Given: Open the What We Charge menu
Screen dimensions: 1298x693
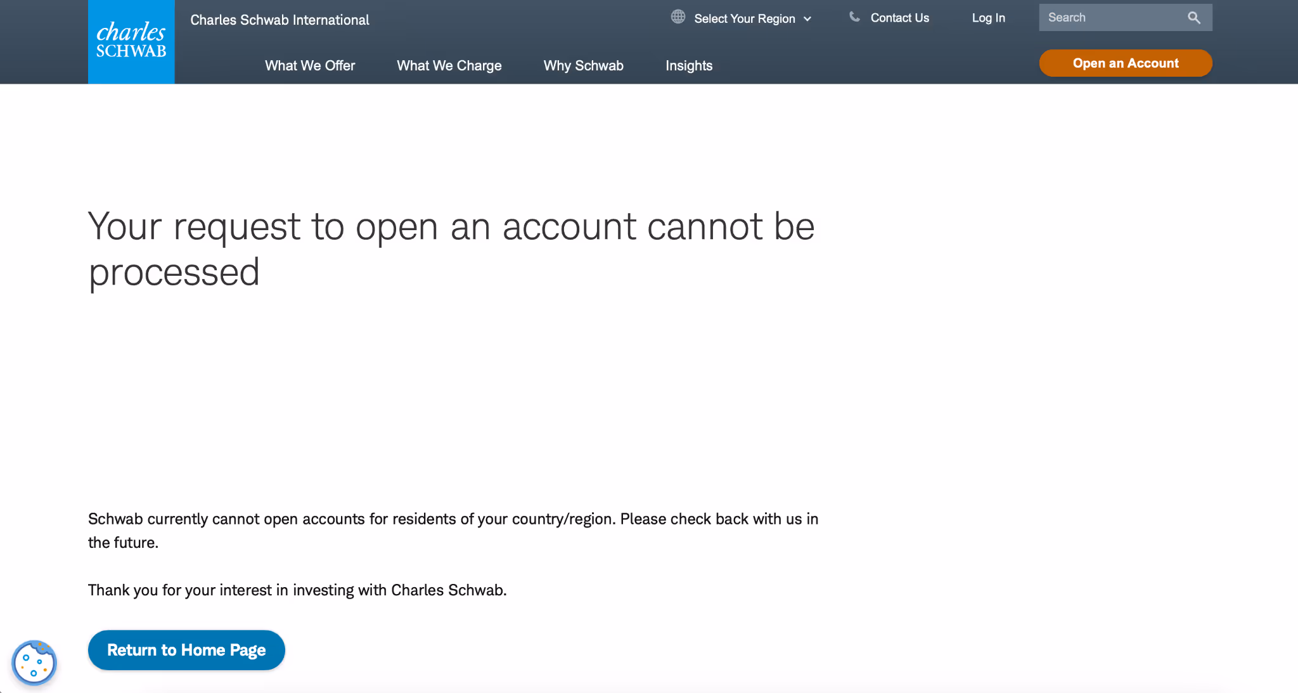Looking at the screenshot, I should tap(449, 65).
